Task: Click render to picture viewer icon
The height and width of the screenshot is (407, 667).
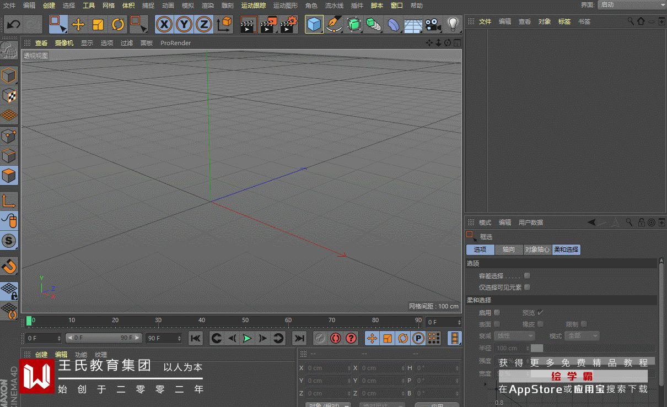Action: point(268,24)
